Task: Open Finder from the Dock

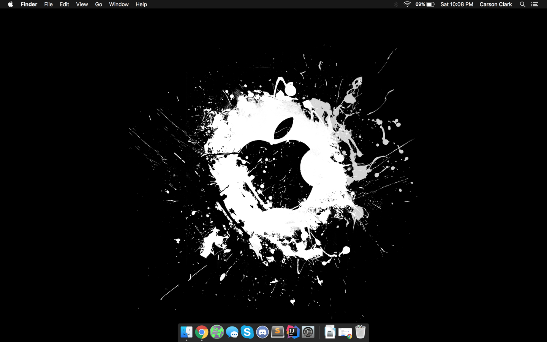Action: (187, 332)
